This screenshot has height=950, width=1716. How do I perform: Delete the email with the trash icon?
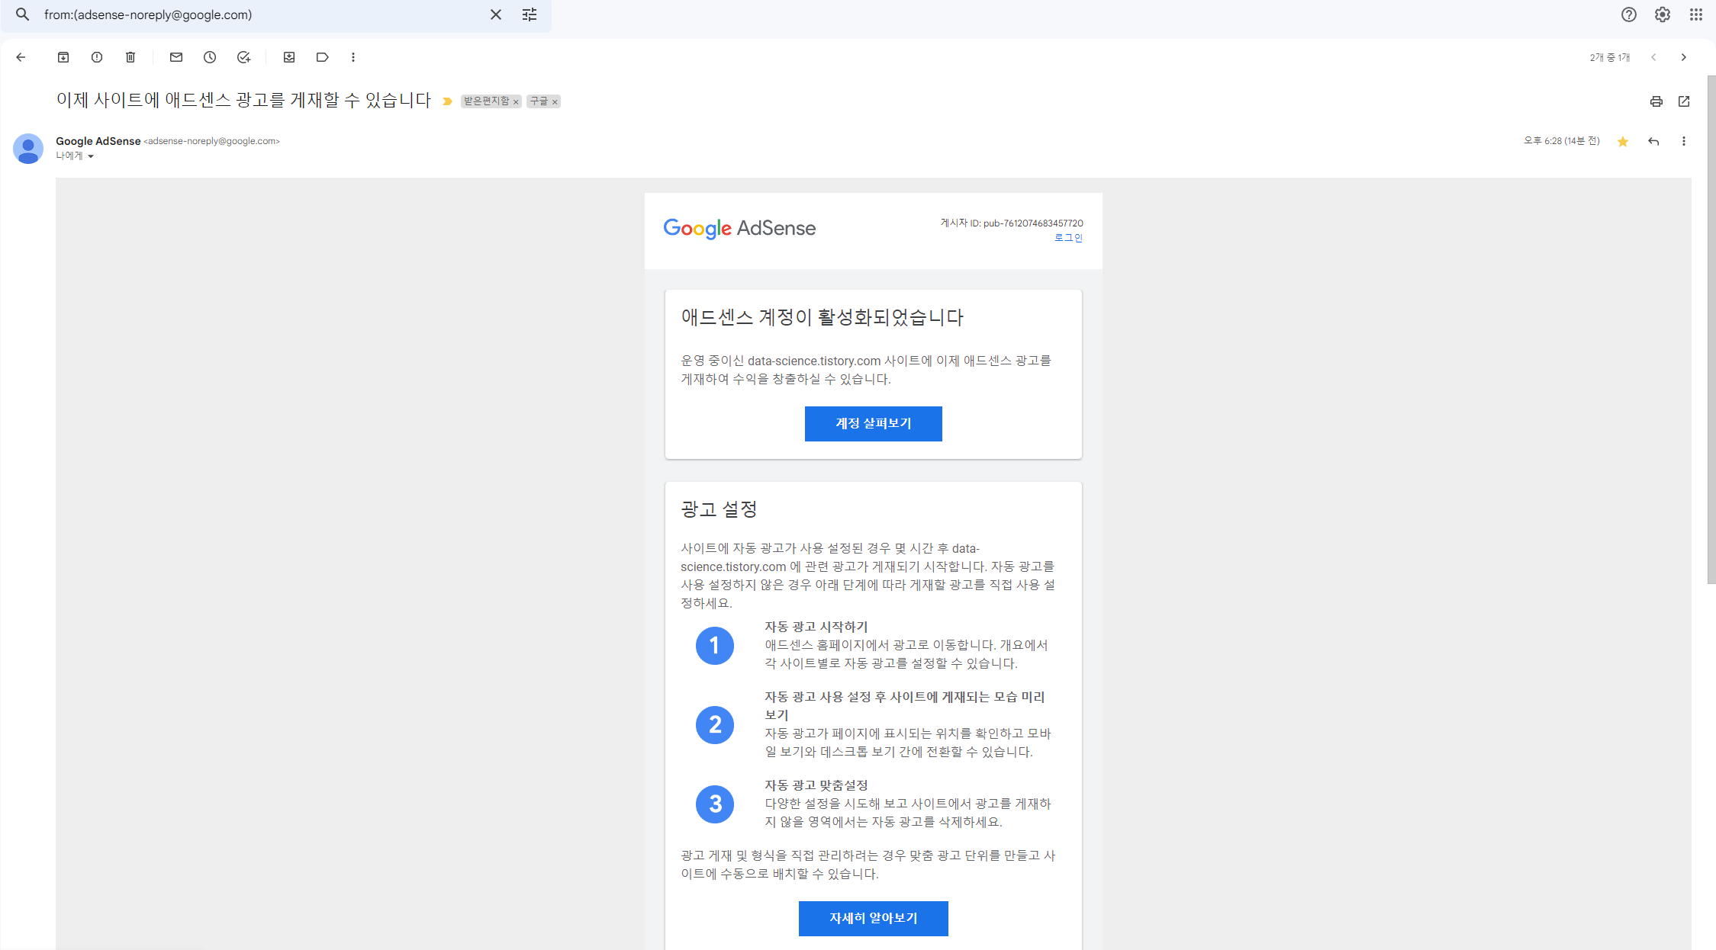click(130, 57)
